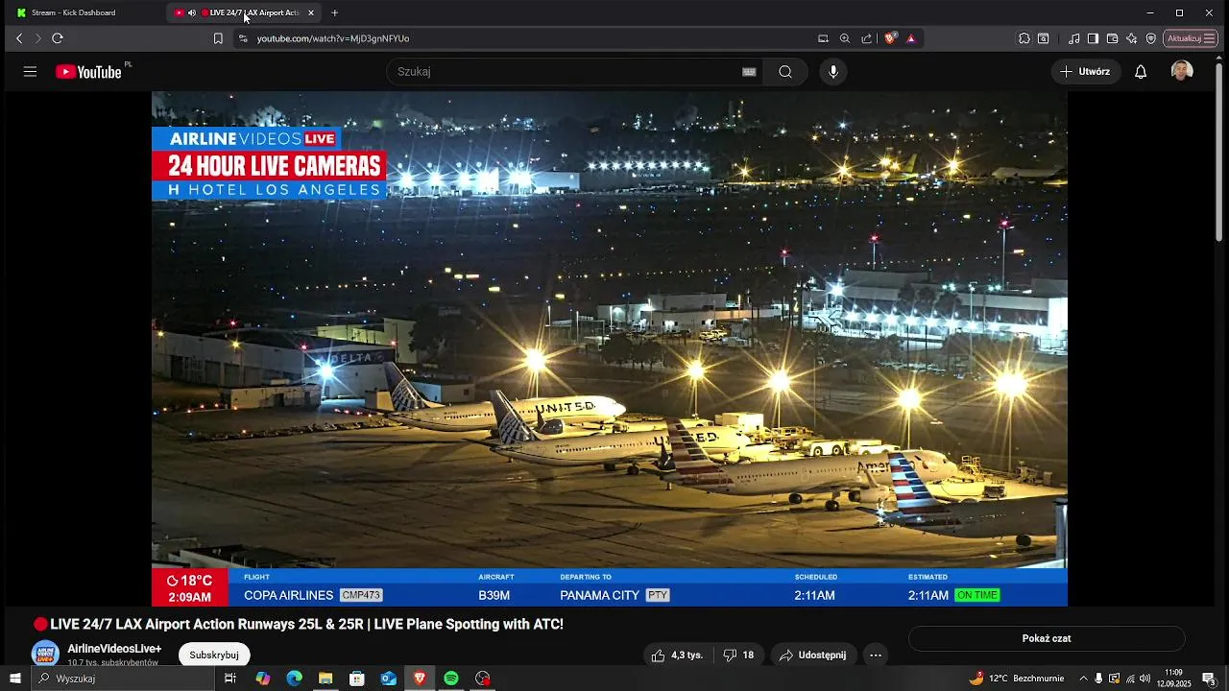This screenshot has height=691, width=1229.
Task: Open the media control music note
Action: pos(1074,38)
